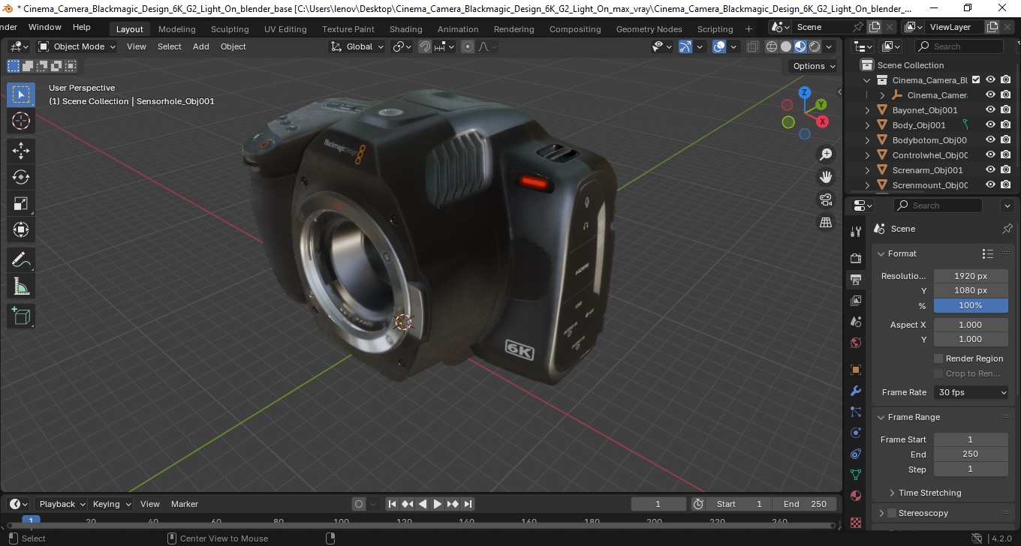
Task: Open the Material properties tab
Action: click(x=855, y=496)
